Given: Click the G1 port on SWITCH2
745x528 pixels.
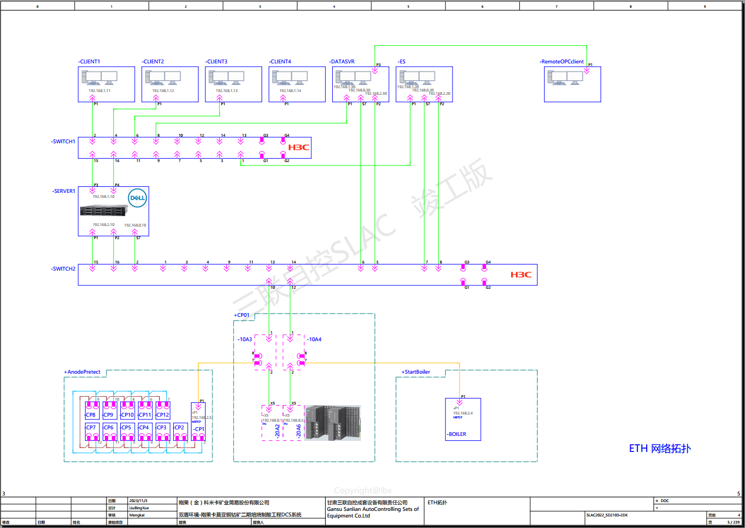Looking at the screenshot, I should (463, 282).
